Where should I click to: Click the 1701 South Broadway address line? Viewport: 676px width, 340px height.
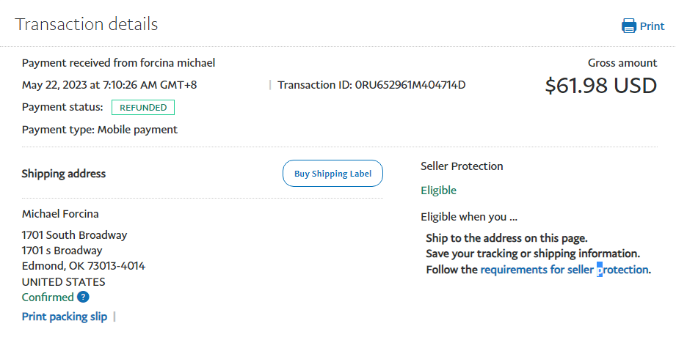tap(74, 235)
